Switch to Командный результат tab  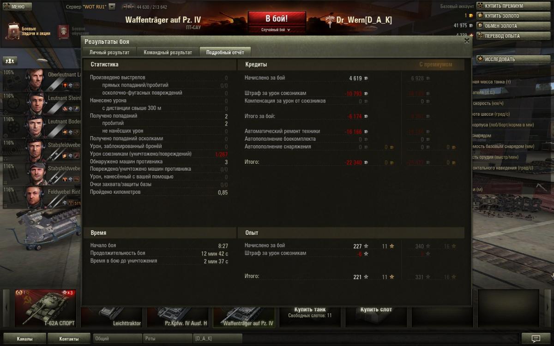pyautogui.click(x=168, y=52)
